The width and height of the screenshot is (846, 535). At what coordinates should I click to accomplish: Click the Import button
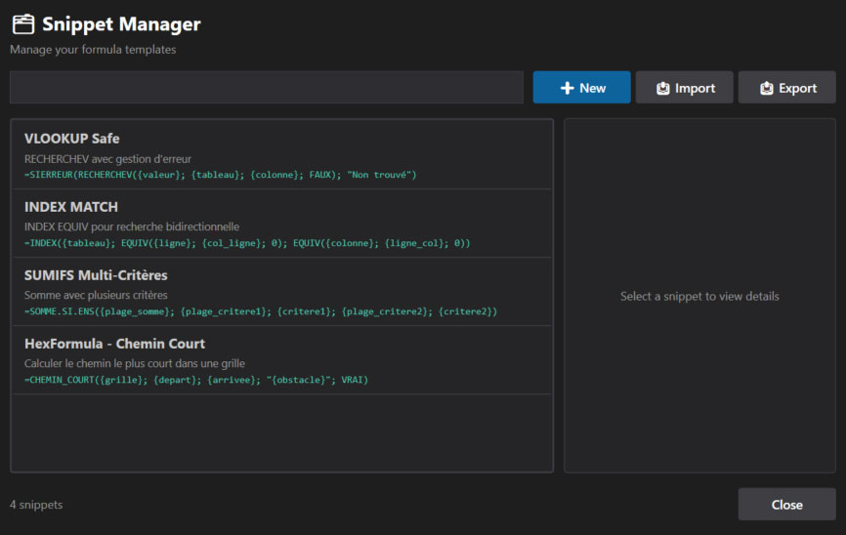684,87
